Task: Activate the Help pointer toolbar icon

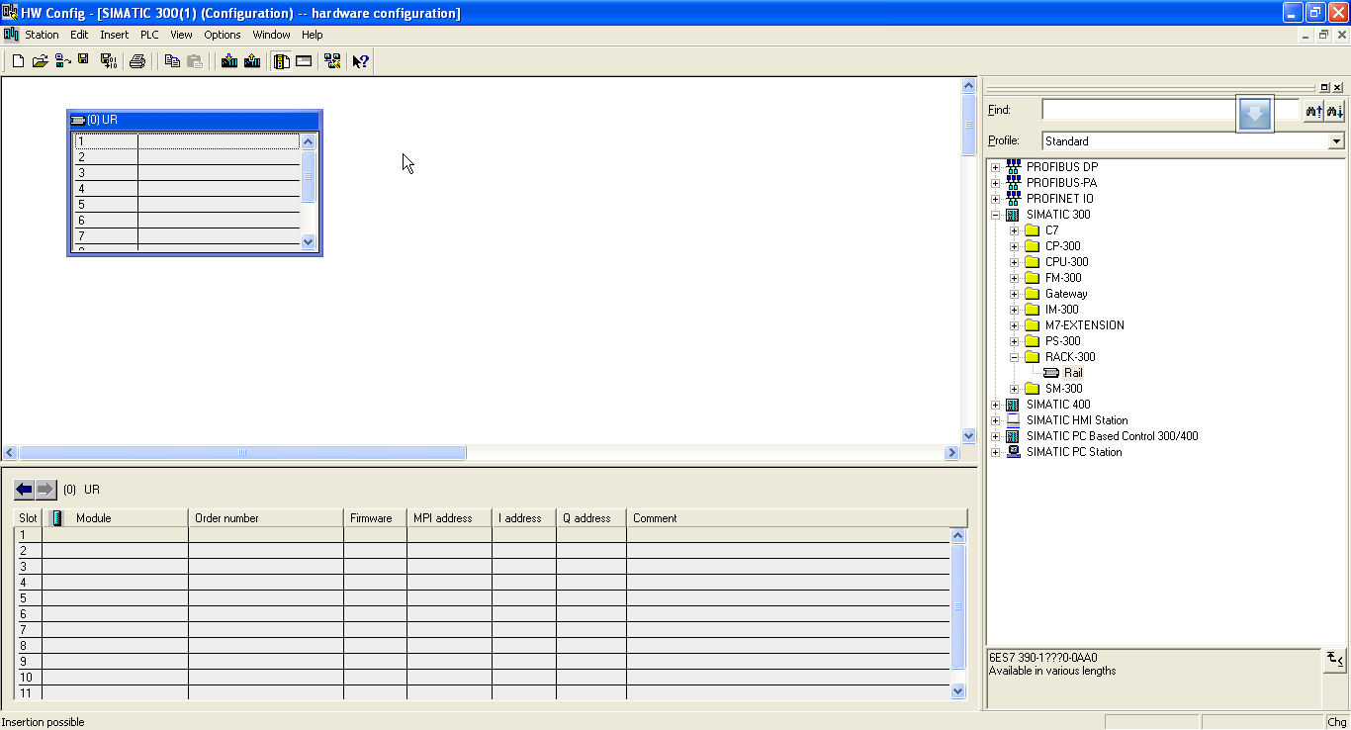Action: click(x=358, y=60)
